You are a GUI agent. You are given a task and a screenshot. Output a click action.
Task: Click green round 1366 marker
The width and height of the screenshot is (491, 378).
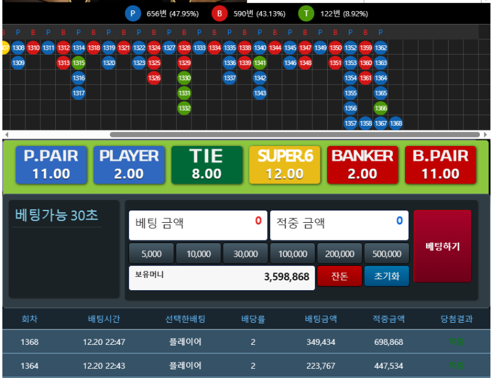pyautogui.click(x=381, y=108)
